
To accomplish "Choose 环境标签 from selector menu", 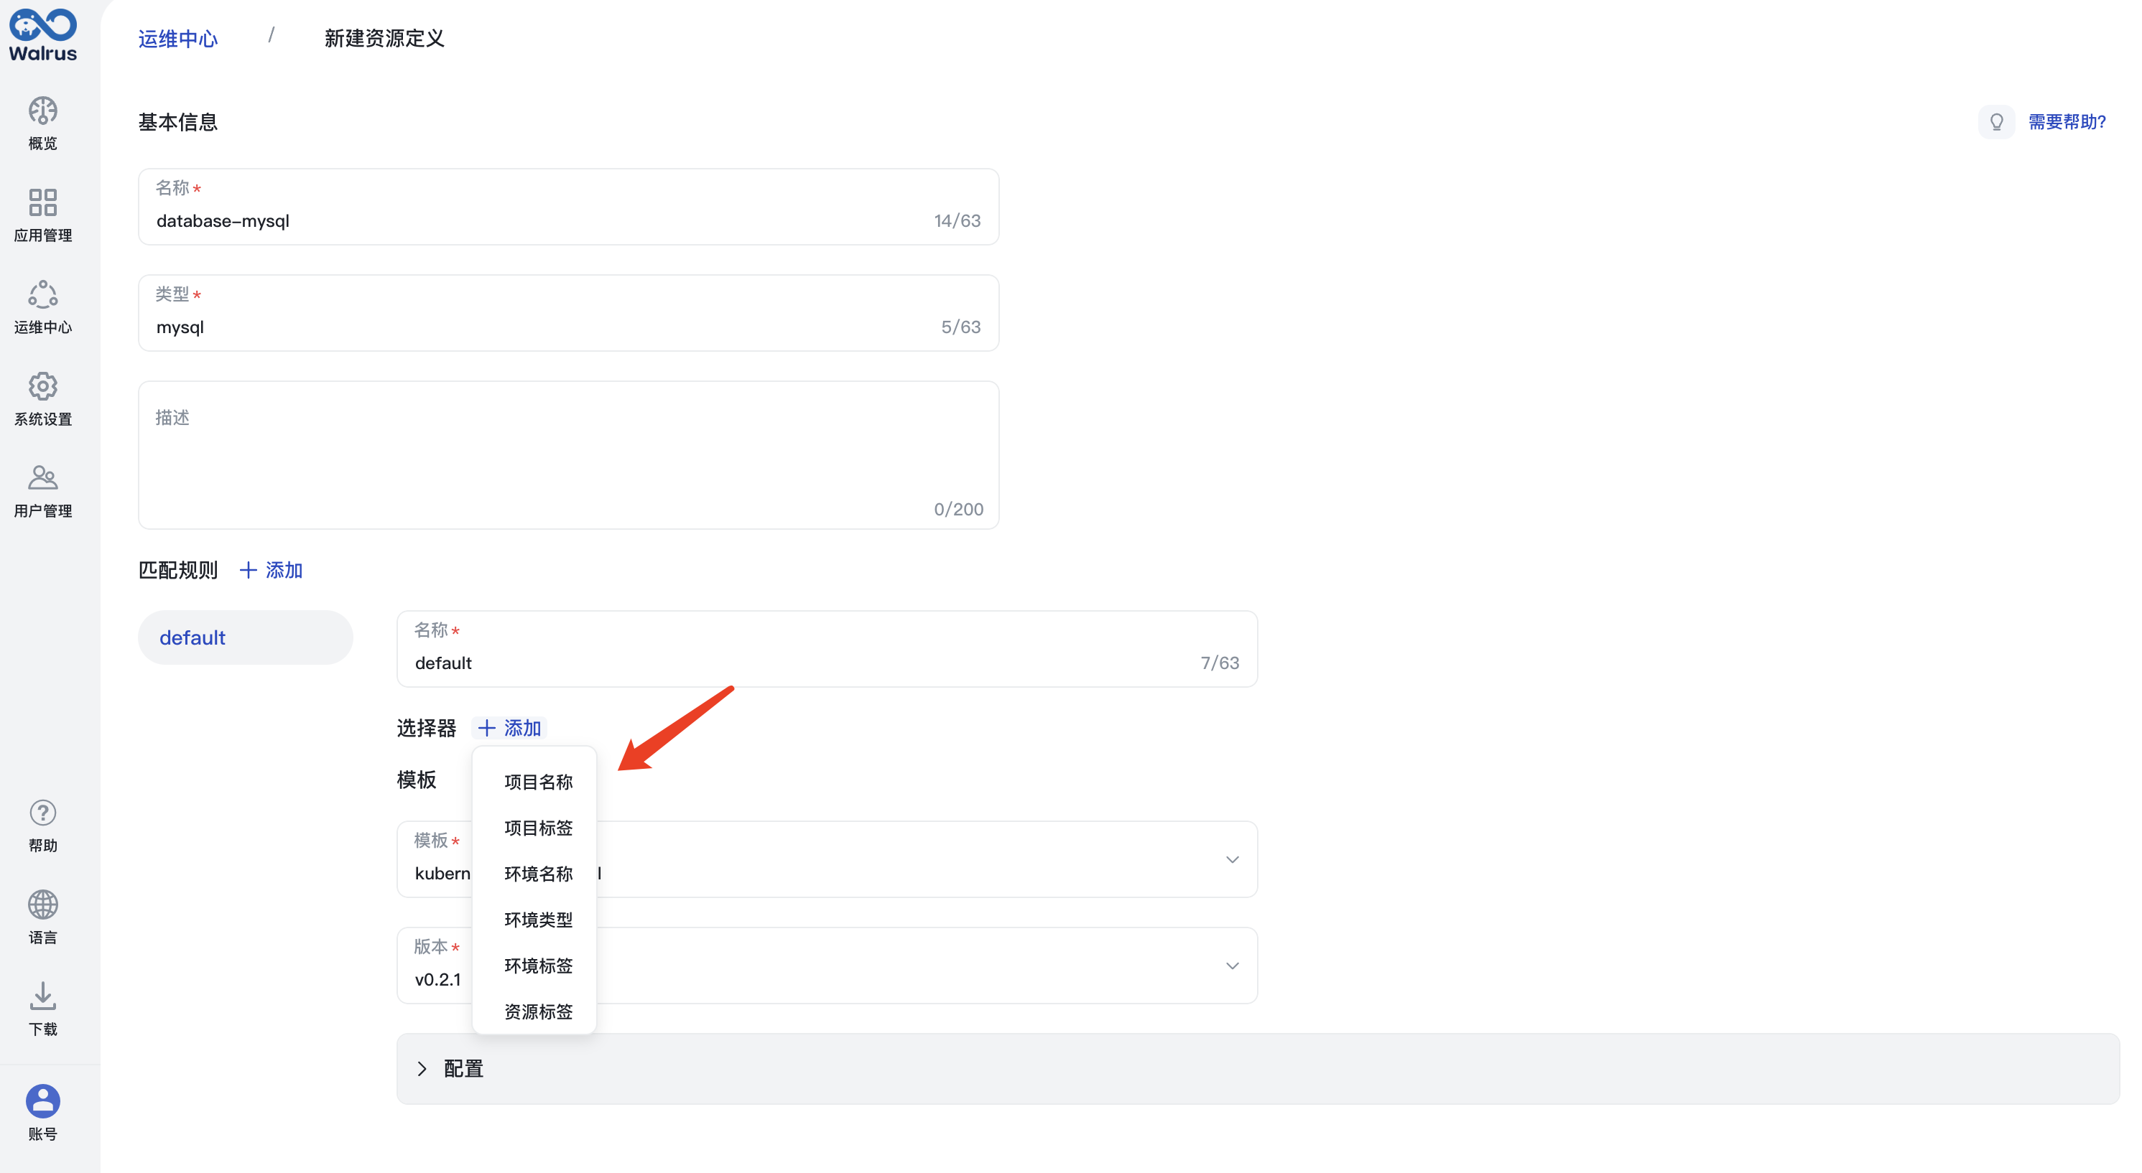I will click(x=538, y=966).
